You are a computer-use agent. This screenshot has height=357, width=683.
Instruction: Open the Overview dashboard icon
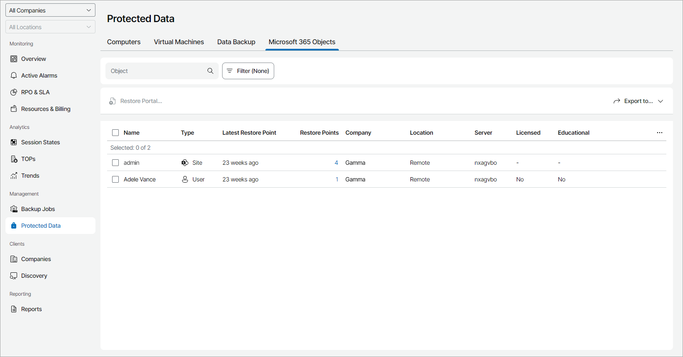click(x=14, y=59)
